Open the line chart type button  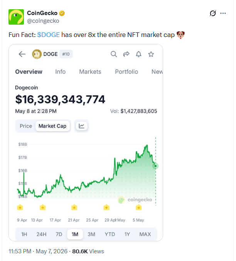coord(81,126)
